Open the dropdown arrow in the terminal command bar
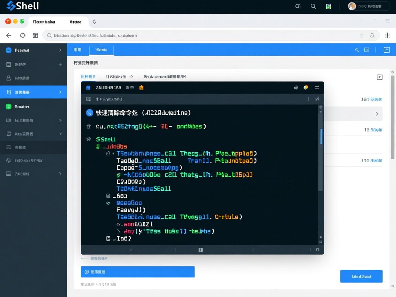396x297 pixels. click(x=316, y=99)
